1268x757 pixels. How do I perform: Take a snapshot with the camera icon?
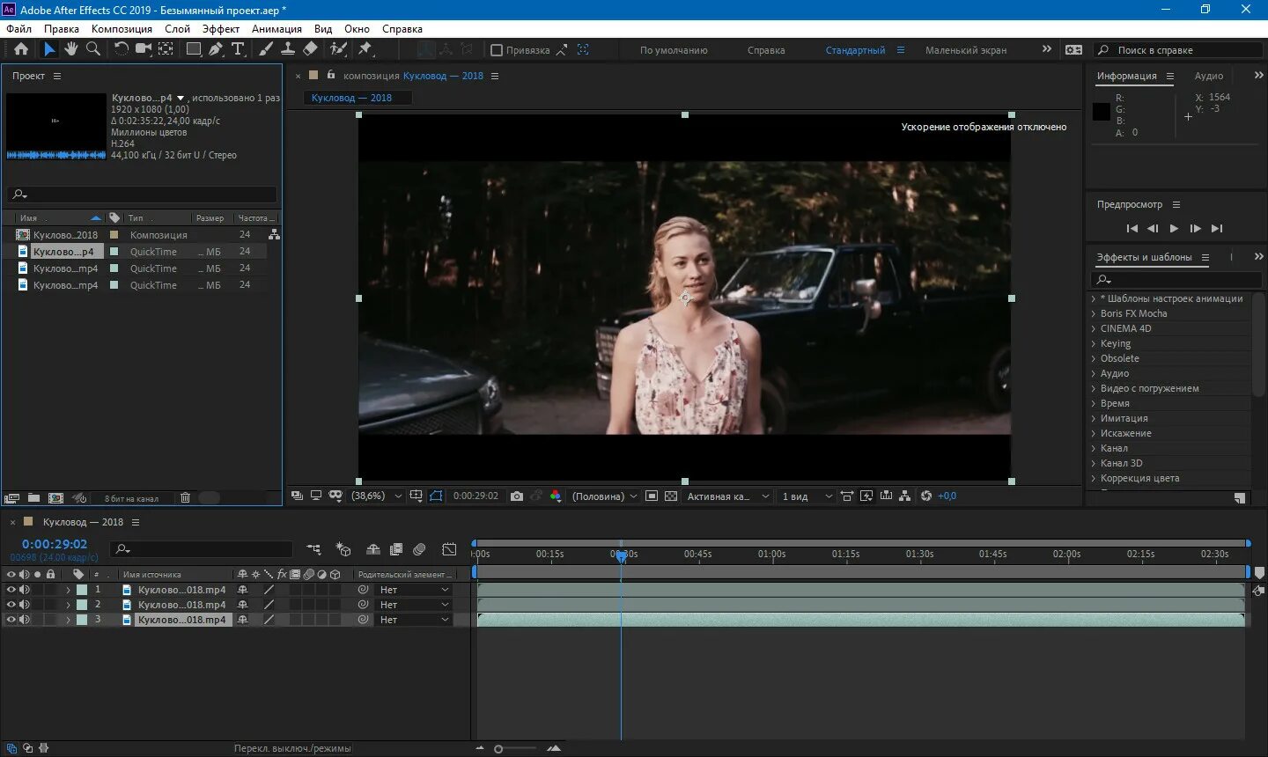pyautogui.click(x=517, y=496)
